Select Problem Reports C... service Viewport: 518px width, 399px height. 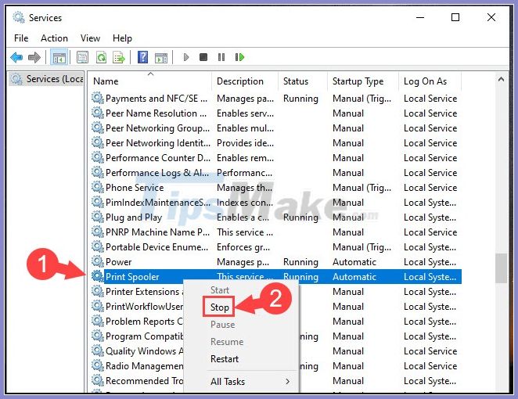(144, 322)
